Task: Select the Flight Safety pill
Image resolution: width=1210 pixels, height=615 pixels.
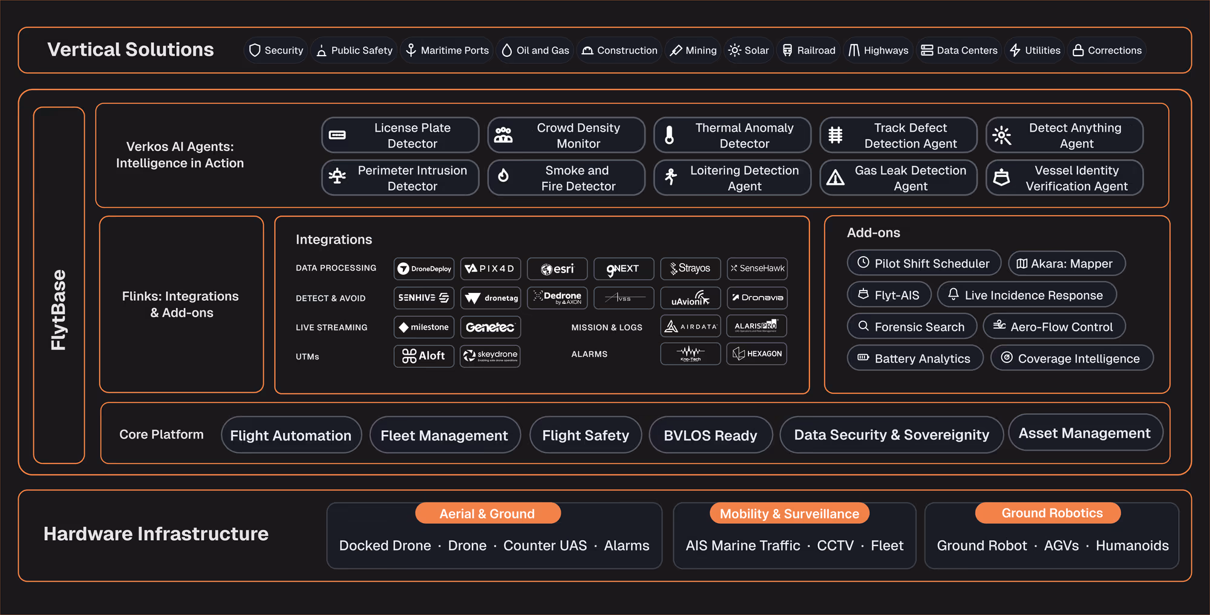Action: 586,435
